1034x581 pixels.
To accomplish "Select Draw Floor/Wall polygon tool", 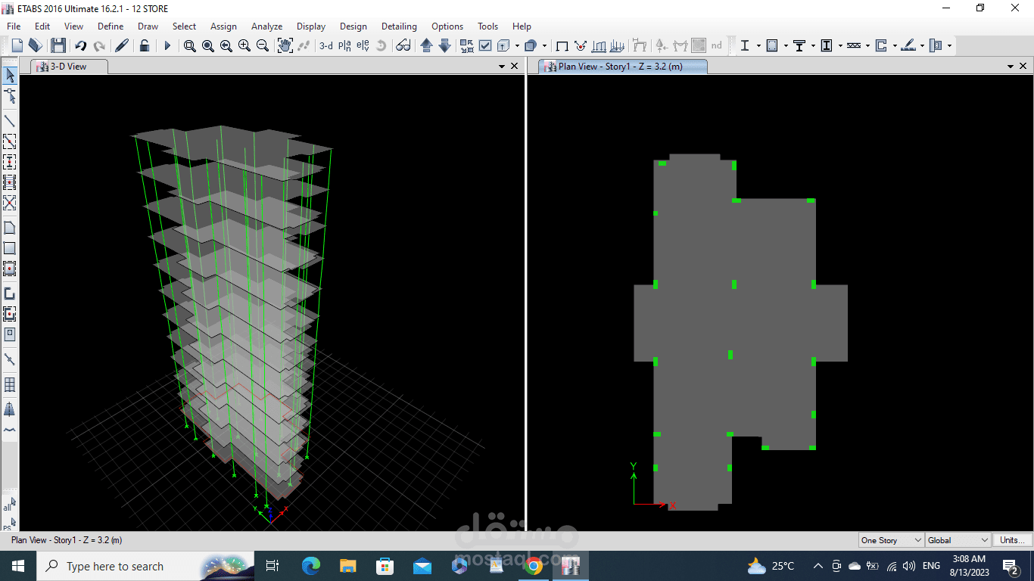I will 10,228.
